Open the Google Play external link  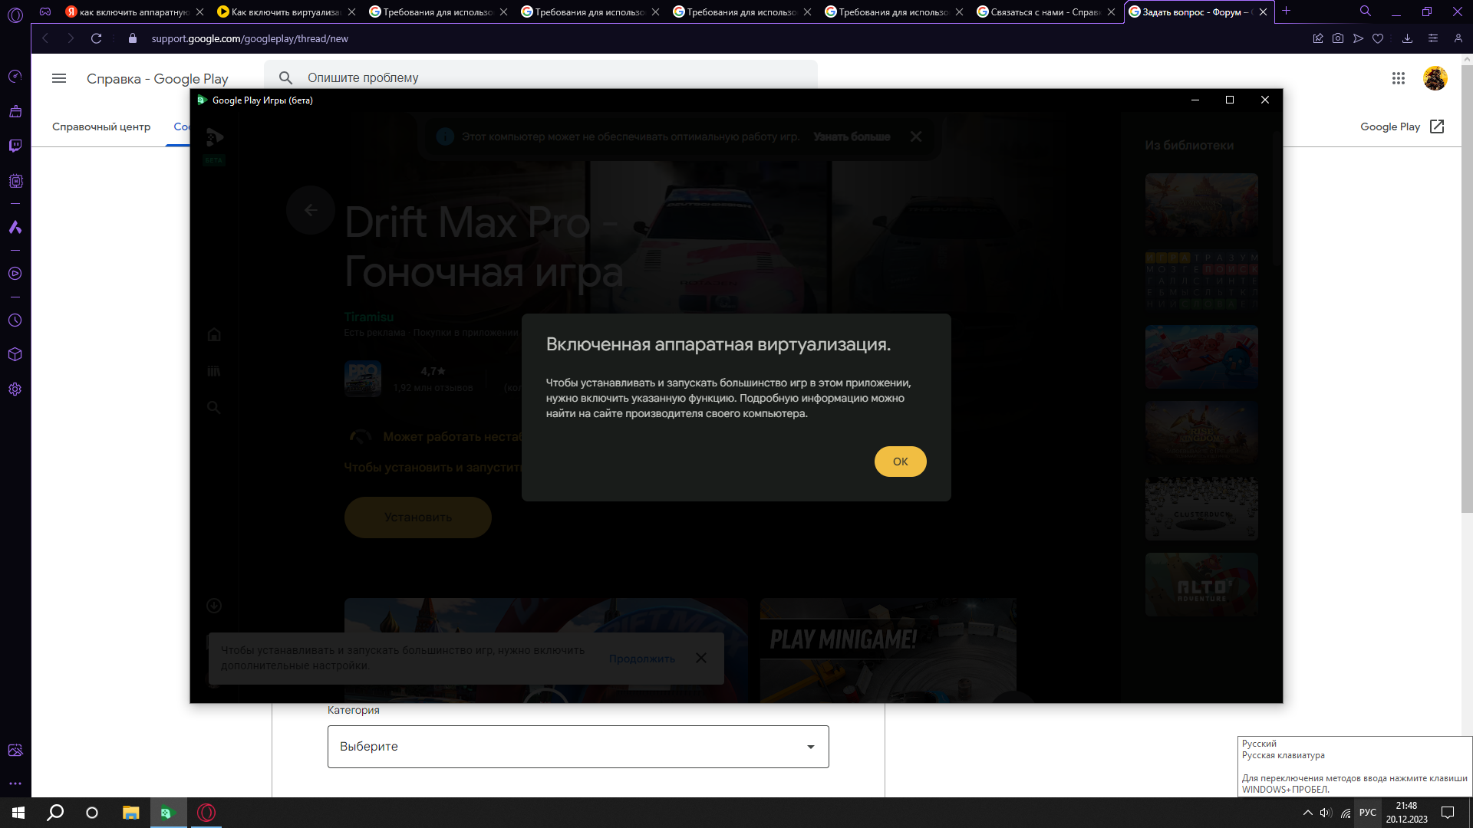click(x=1402, y=127)
